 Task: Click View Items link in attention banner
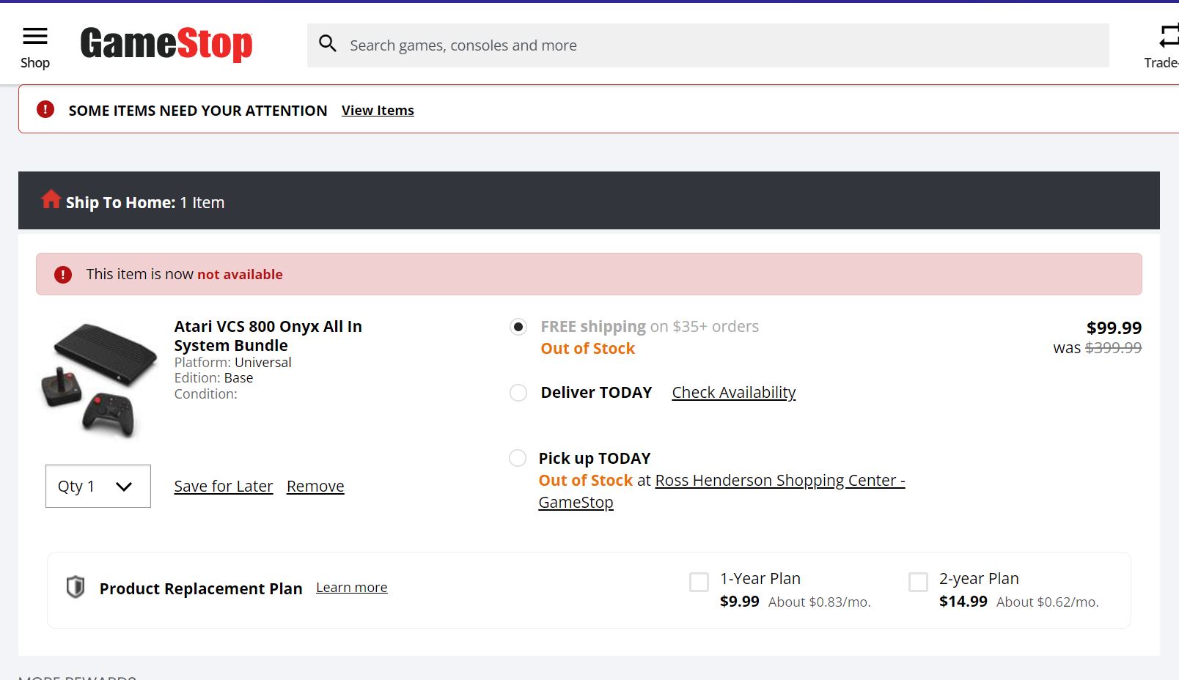(x=378, y=111)
